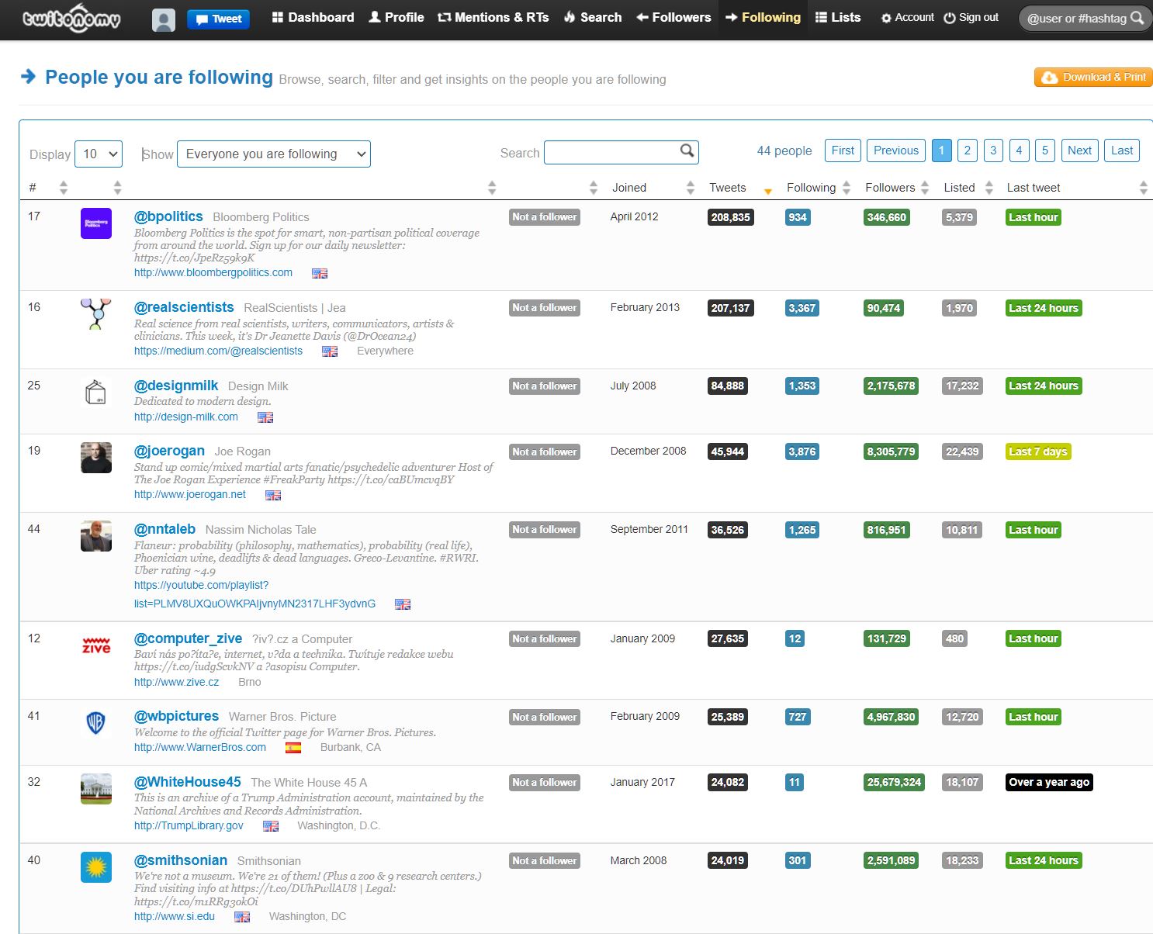Image resolution: width=1153 pixels, height=934 pixels.
Task: Sort by the Listed column arrows
Action: coord(989,188)
